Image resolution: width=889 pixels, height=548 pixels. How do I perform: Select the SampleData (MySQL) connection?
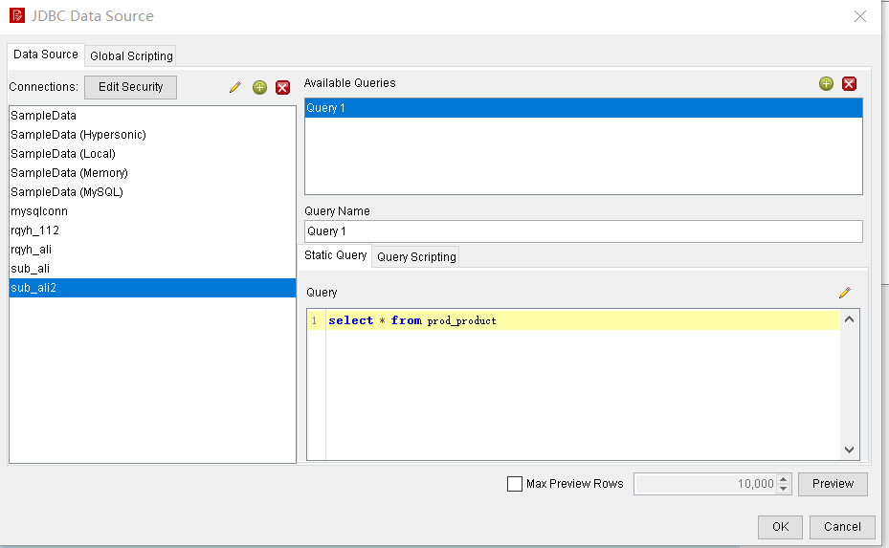152,192
